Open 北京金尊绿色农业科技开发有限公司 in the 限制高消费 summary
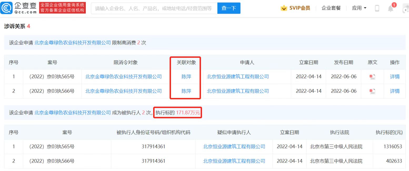Image resolution: width=409 pixels, height=171 pixels. pos(73,43)
